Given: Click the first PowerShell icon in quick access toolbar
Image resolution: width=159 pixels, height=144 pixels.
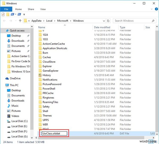Looking at the screenshot, I should coord(12,14).
